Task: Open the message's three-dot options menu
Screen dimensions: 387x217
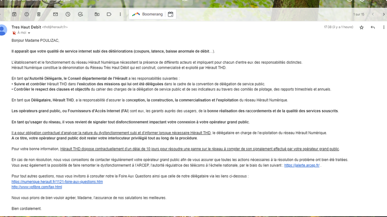Action: click(x=384, y=27)
